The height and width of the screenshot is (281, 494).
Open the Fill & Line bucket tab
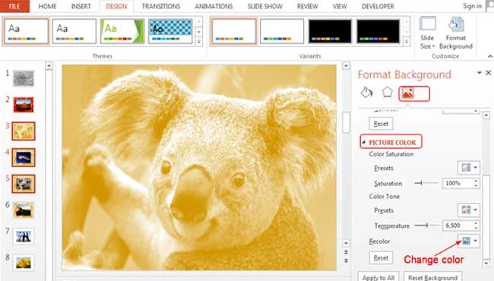pyautogui.click(x=367, y=93)
